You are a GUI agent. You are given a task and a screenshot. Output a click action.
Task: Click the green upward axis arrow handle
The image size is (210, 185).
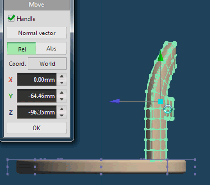pyautogui.click(x=161, y=56)
